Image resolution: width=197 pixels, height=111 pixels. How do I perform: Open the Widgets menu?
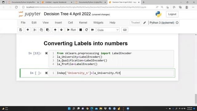[98, 23]
